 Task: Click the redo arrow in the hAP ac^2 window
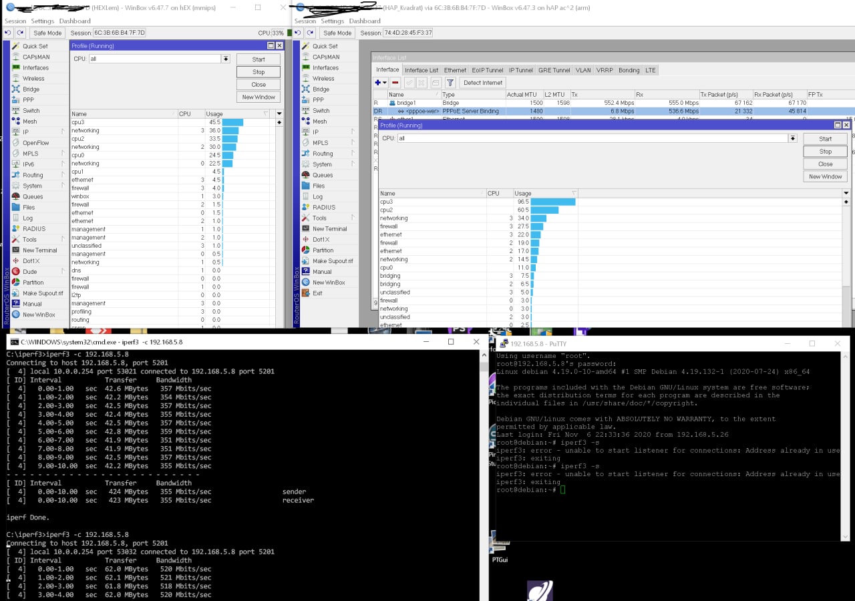310,33
